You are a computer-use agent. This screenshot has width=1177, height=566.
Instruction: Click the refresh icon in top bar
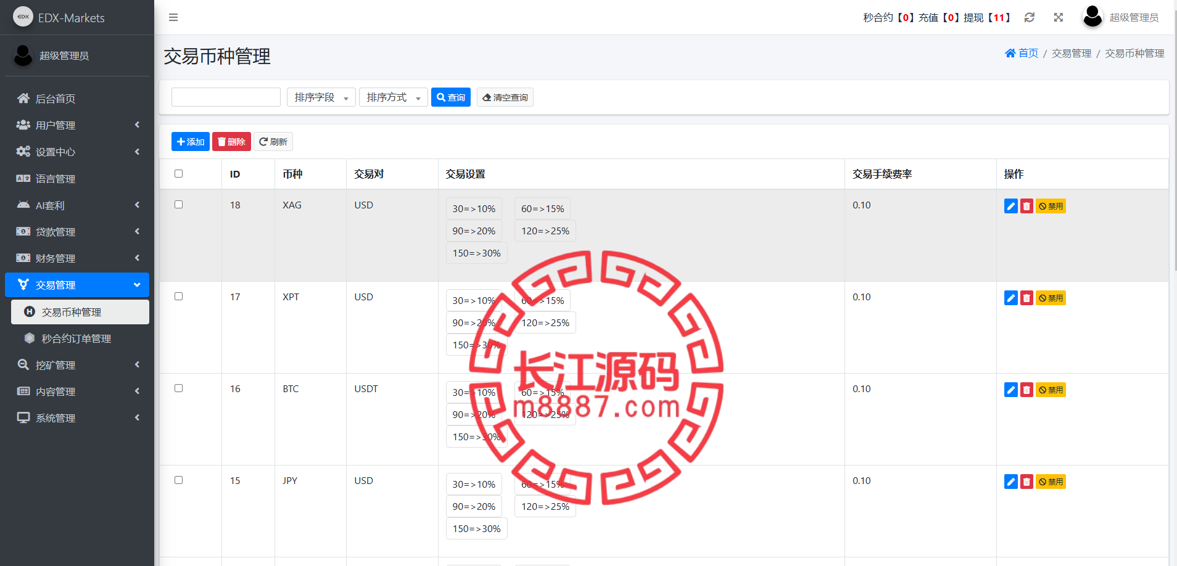click(x=1030, y=17)
